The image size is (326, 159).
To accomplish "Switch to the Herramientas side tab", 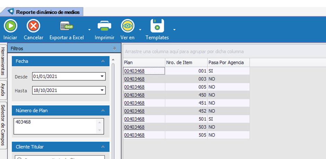I will coord(3,62).
